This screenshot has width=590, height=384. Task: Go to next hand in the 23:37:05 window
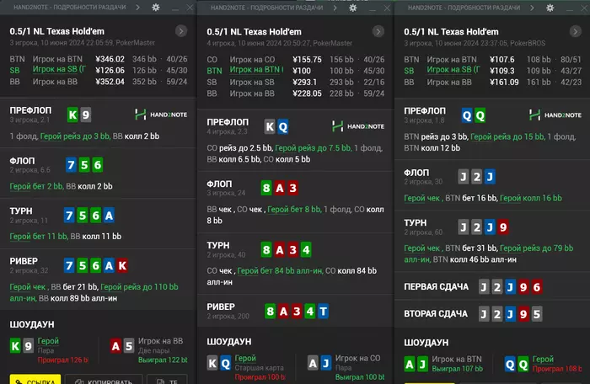click(576, 32)
